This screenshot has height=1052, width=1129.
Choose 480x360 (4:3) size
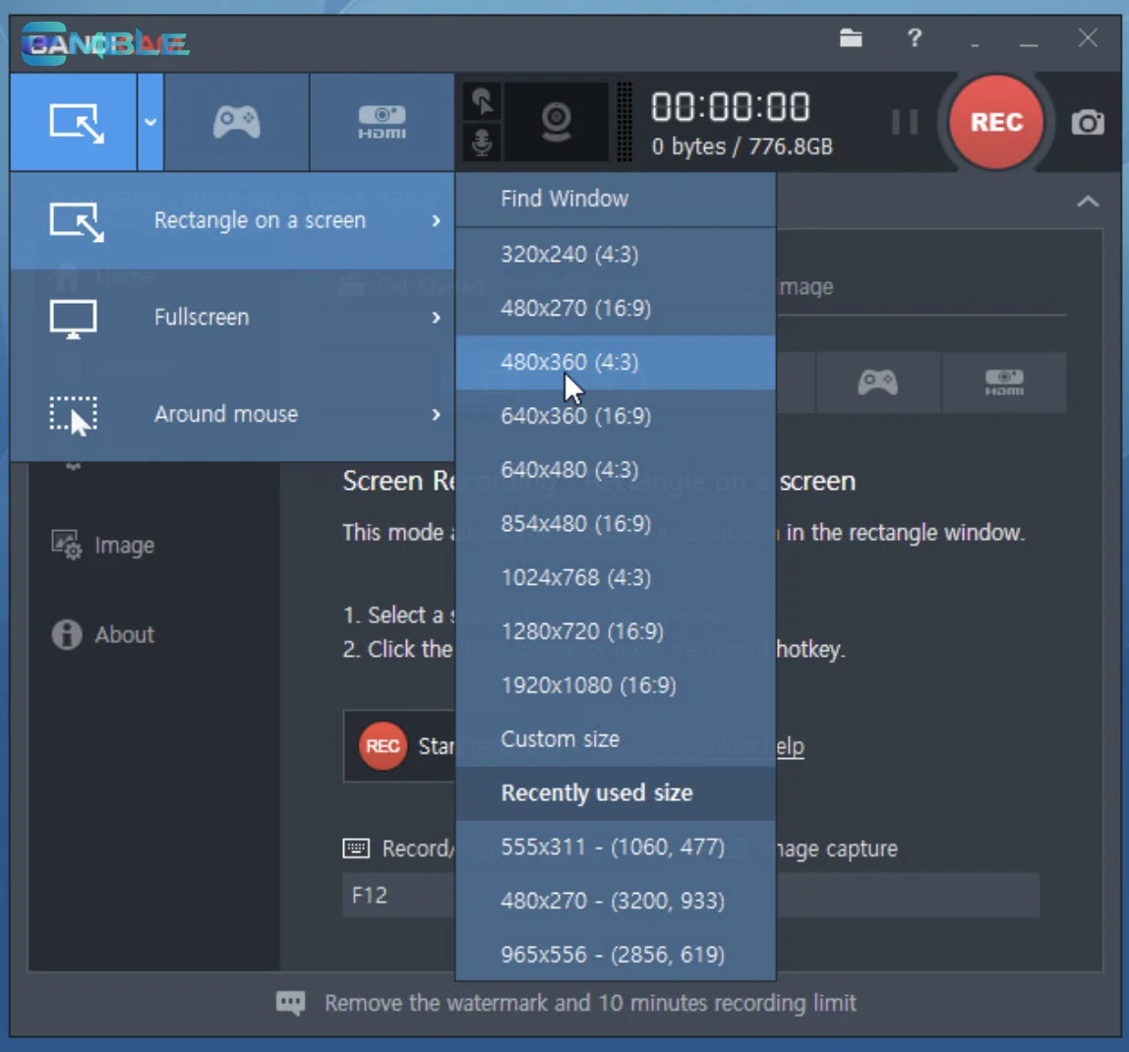point(569,362)
